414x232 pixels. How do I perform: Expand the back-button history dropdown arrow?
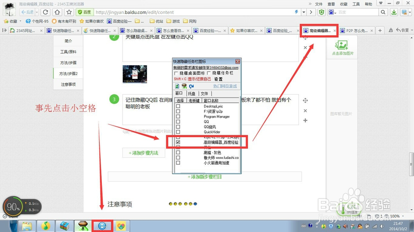tap(37, 12)
